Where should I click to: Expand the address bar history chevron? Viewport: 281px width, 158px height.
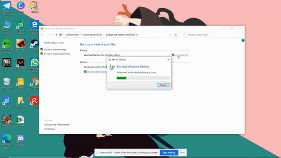[x=170, y=35]
